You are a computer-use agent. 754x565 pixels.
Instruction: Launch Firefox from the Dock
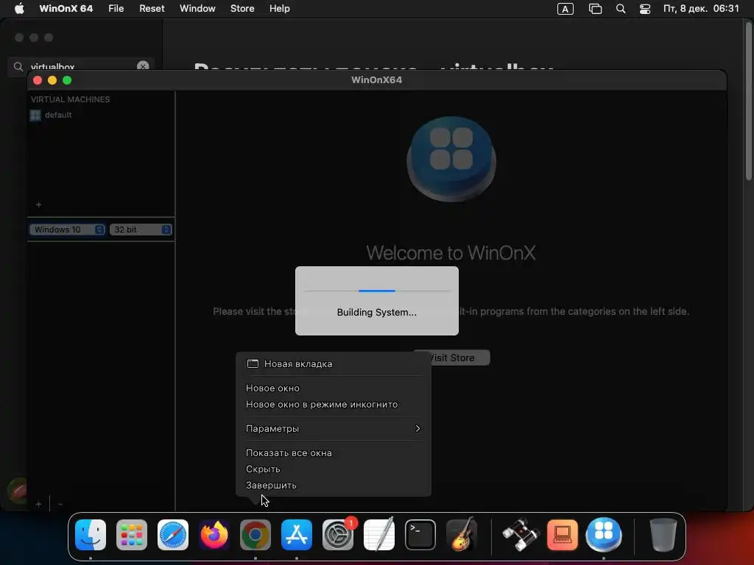214,535
